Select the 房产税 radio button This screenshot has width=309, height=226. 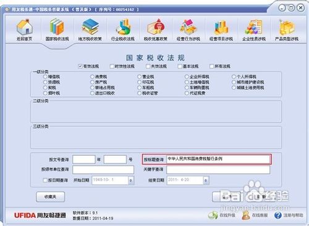click(x=92, y=82)
